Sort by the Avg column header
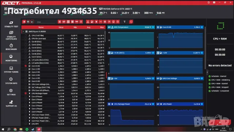This screenshot has width=234, height=132. (88, 27)
